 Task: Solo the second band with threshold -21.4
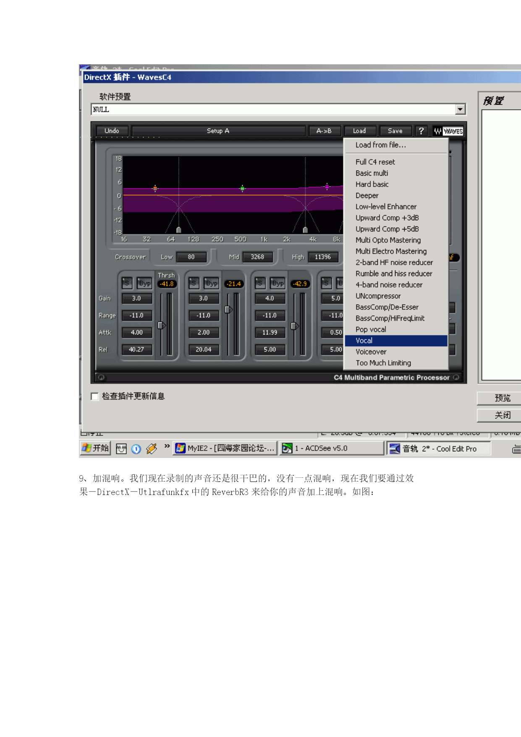[x=194, y=283]
